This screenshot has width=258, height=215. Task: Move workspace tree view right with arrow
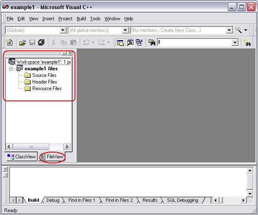(x=67, y=146)
